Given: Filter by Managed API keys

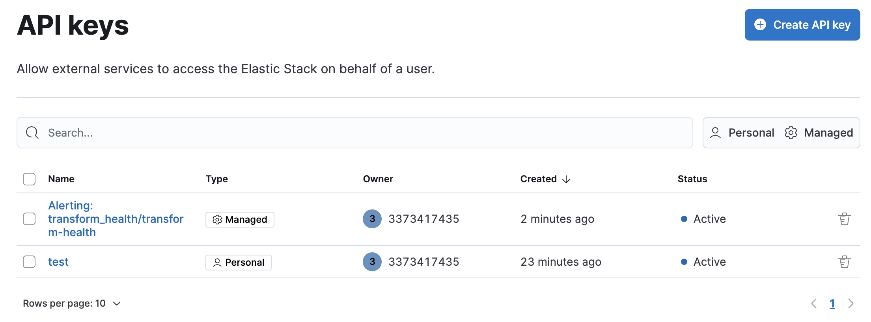Looking at the screenshot, I should pyautogui.click(x=819, y=133).
